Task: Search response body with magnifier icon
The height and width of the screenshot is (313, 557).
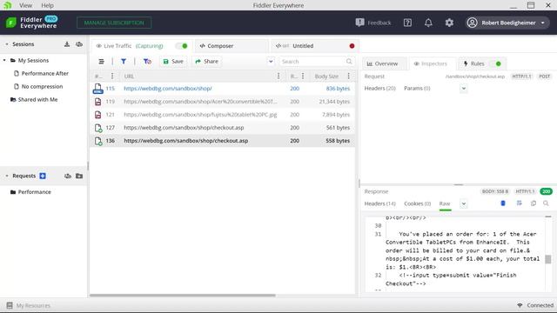Action: coord(546,203)
